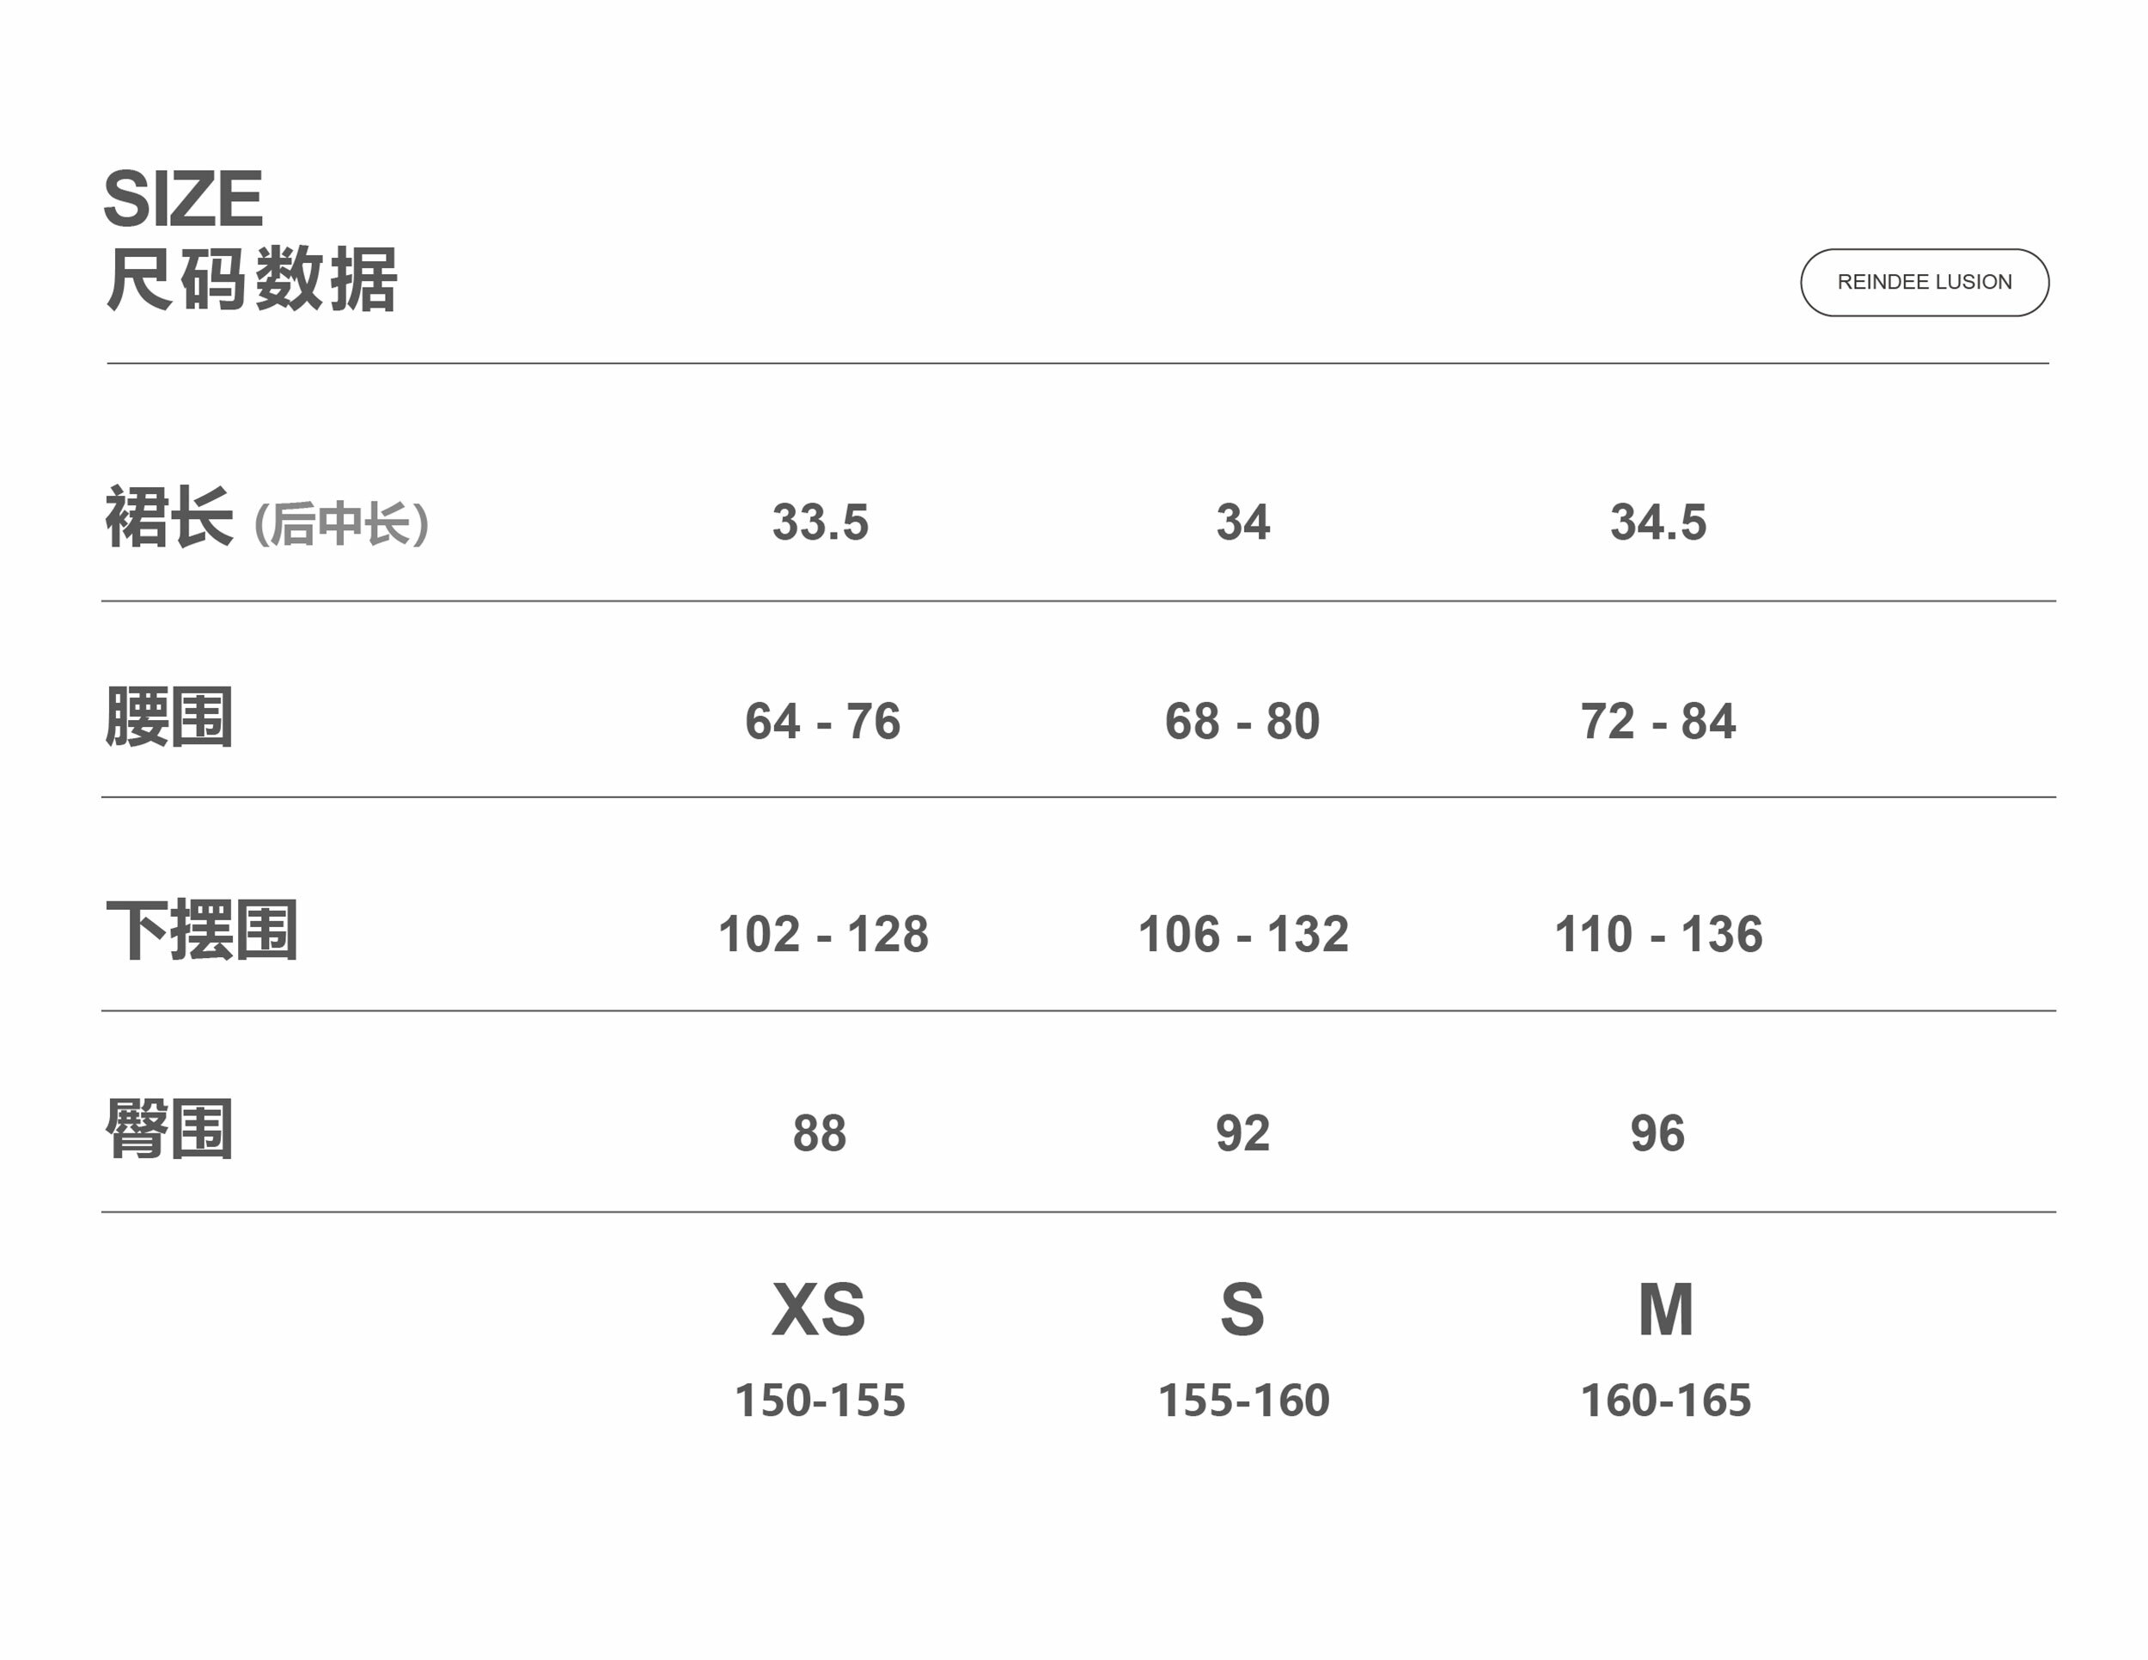Click the (后中长) note text
This screenshot has height=1660, width=2148.
tap(341, 523)
